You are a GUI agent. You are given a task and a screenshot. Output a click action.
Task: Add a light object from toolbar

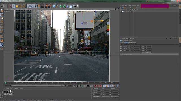pyautogui.click(x=77, y=6)
